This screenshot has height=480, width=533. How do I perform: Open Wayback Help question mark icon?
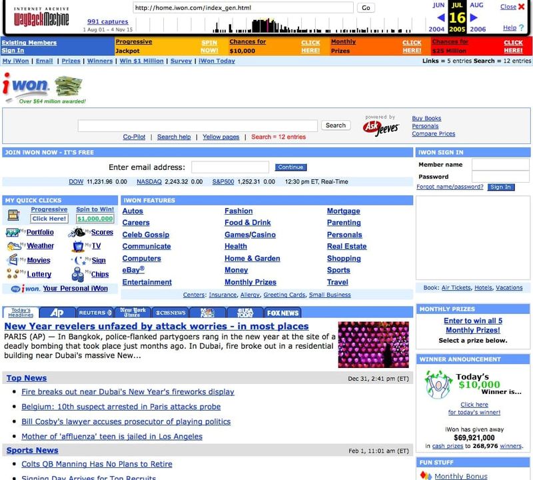coord(522,28)
